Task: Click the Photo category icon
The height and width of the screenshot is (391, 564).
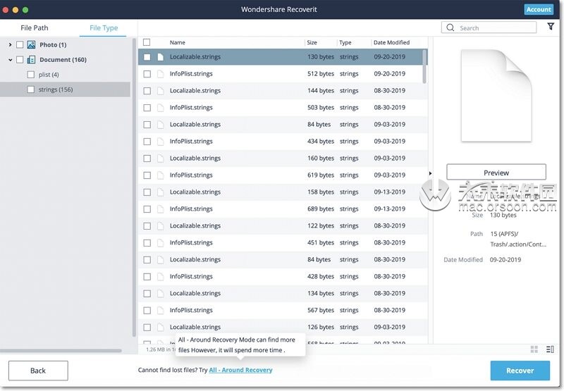Action: (31, 44)
